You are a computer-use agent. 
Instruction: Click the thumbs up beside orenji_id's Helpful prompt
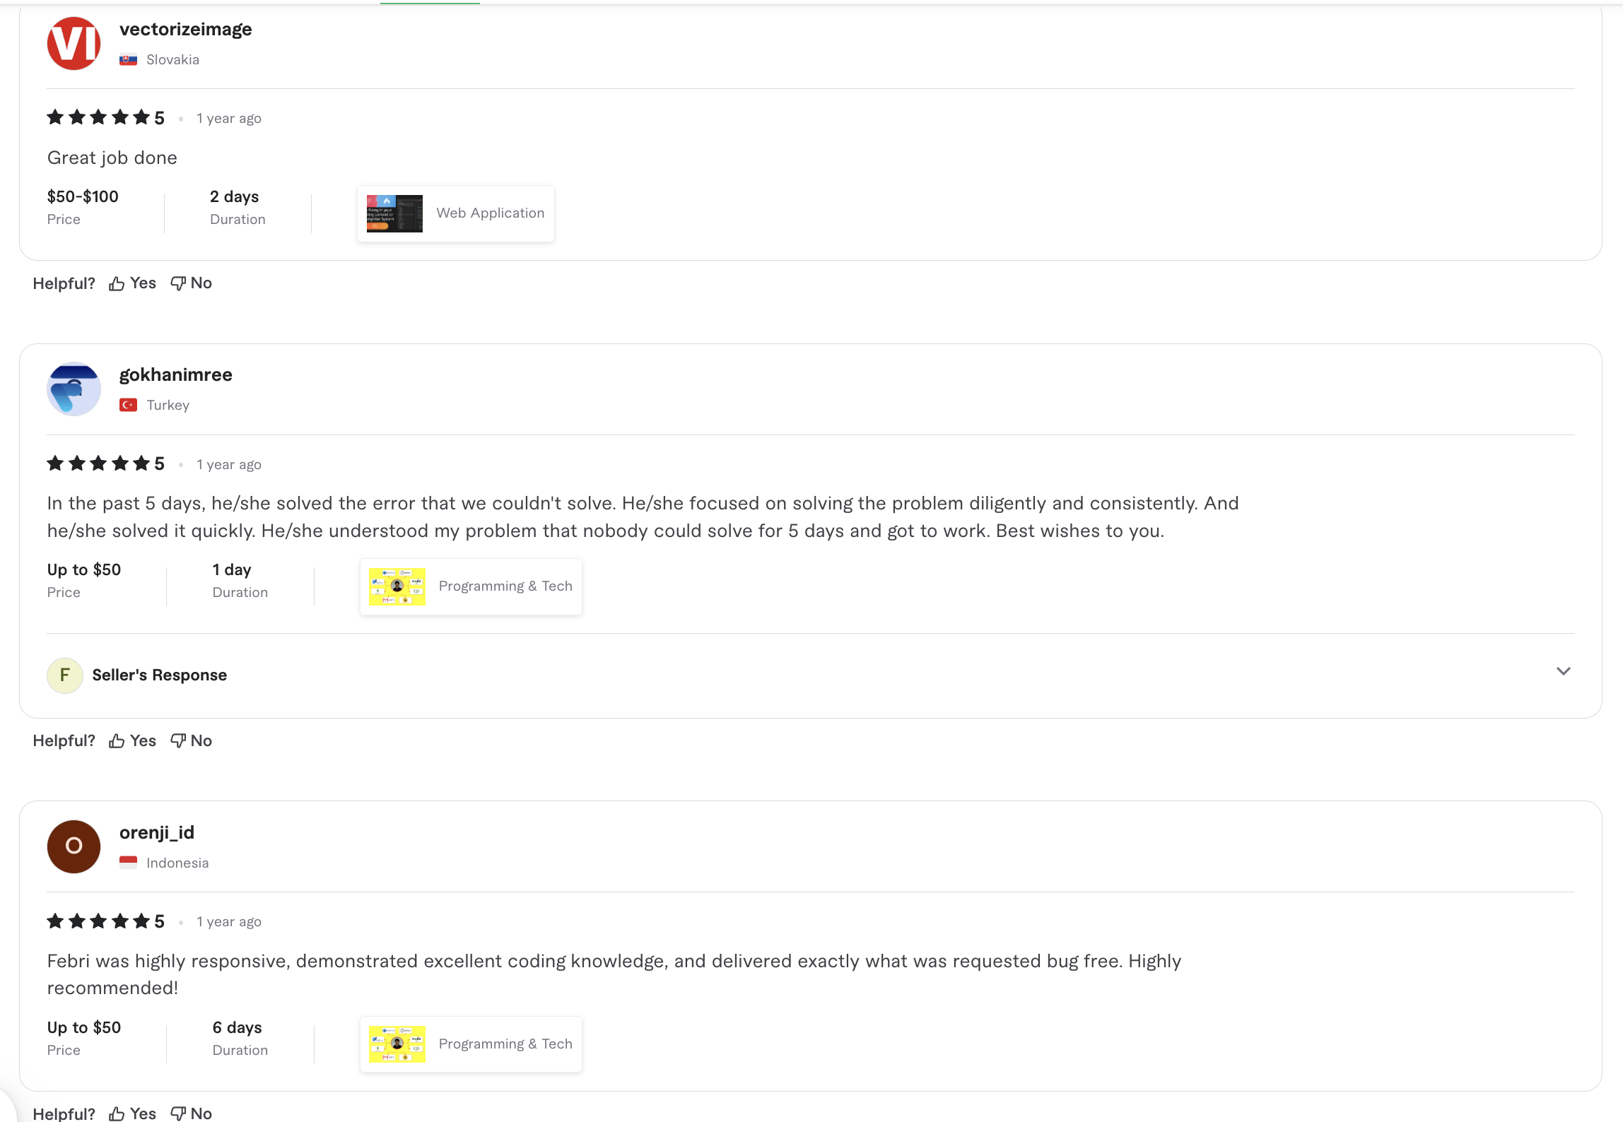[x=117, y=1113]
